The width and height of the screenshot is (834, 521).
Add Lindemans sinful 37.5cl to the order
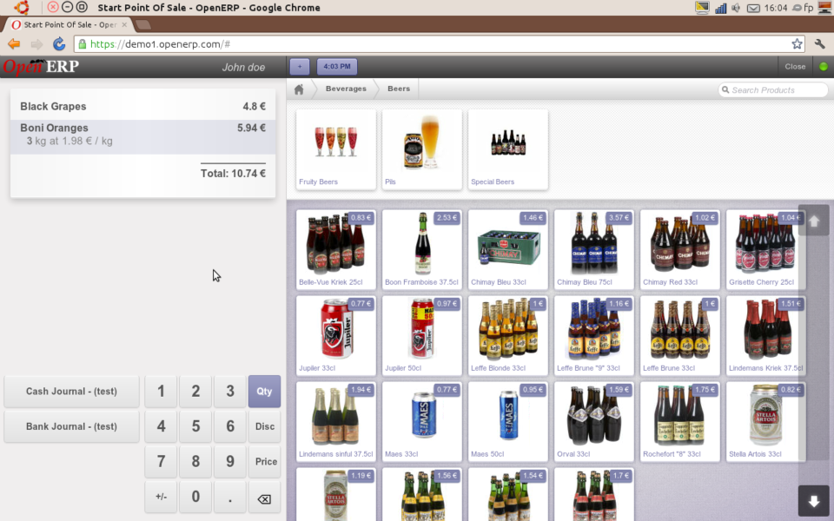pos(336,422)
